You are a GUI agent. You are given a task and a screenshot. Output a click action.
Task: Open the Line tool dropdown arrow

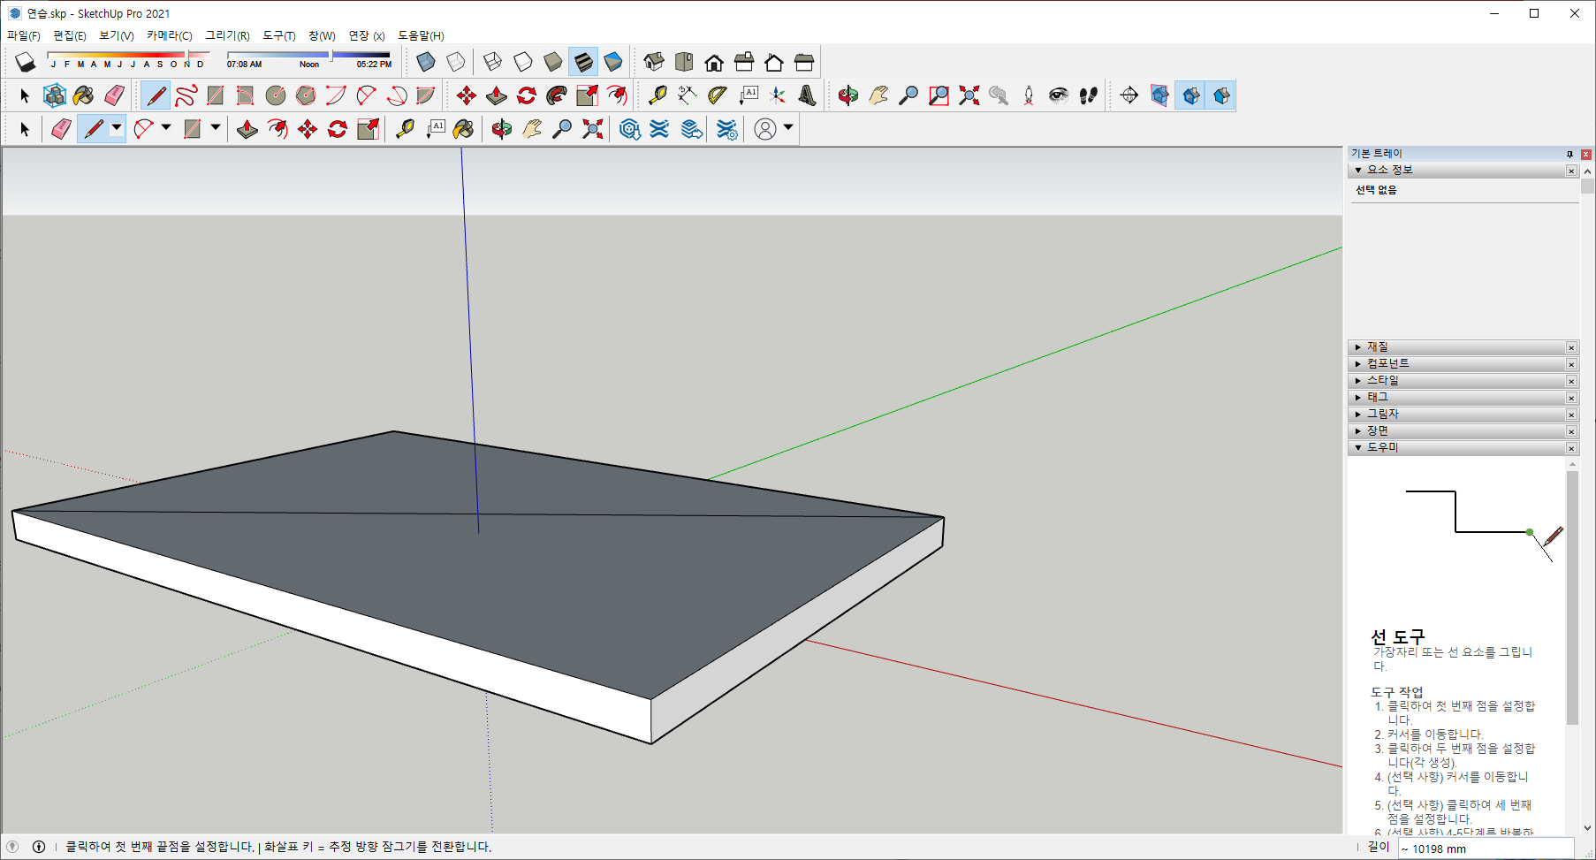pos(116,128)
